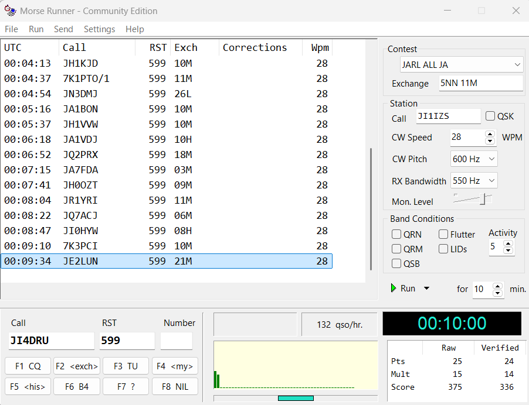Click the F1 CQ button
Viewport: 529px width, 405px height.
[x=28, y=366]
